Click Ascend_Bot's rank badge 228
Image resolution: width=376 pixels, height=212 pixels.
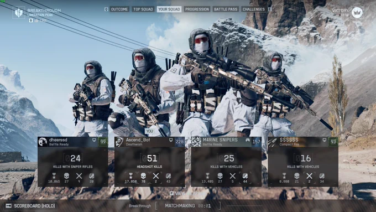[180, 142]
